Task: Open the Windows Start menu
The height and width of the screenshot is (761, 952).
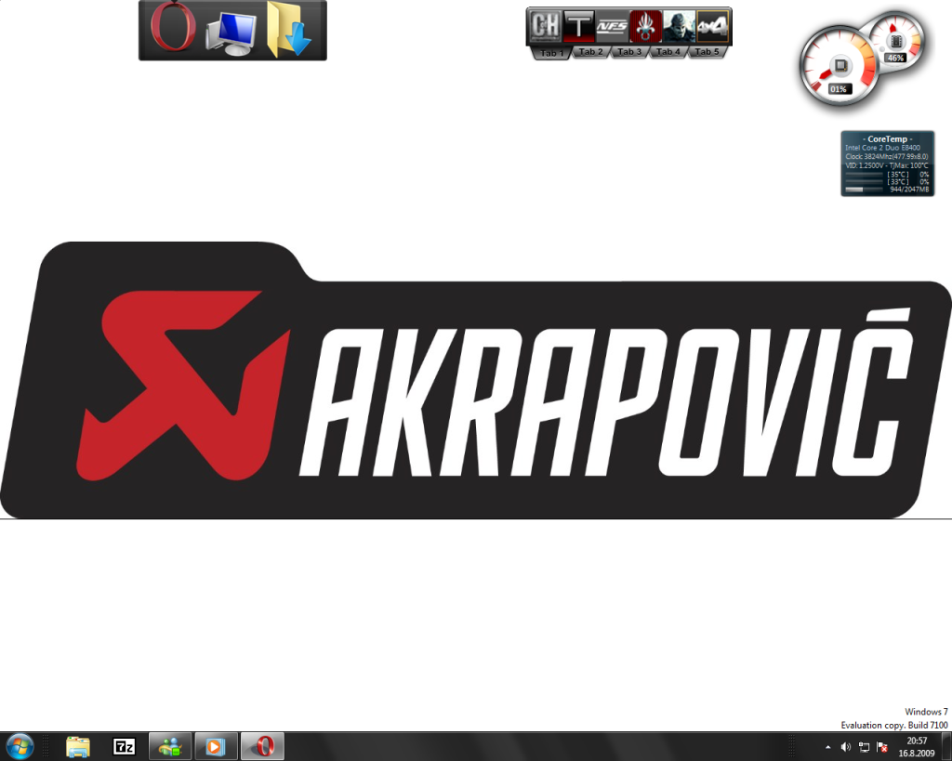Action: click(20, 746)
